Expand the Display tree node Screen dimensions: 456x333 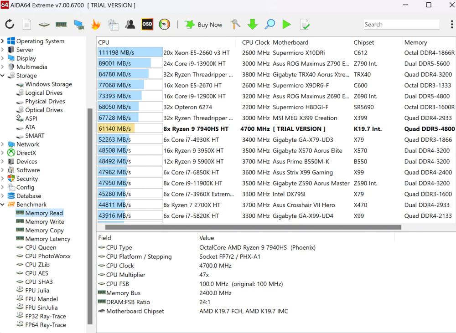(3, 58)
